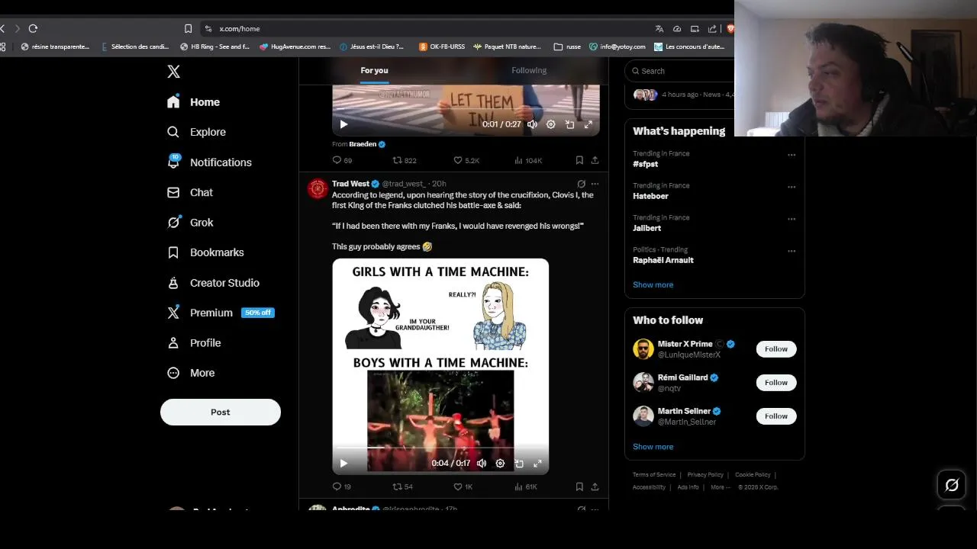Show more trends under What's happening
Screen dimensions: 977x549
pos(653,284)
